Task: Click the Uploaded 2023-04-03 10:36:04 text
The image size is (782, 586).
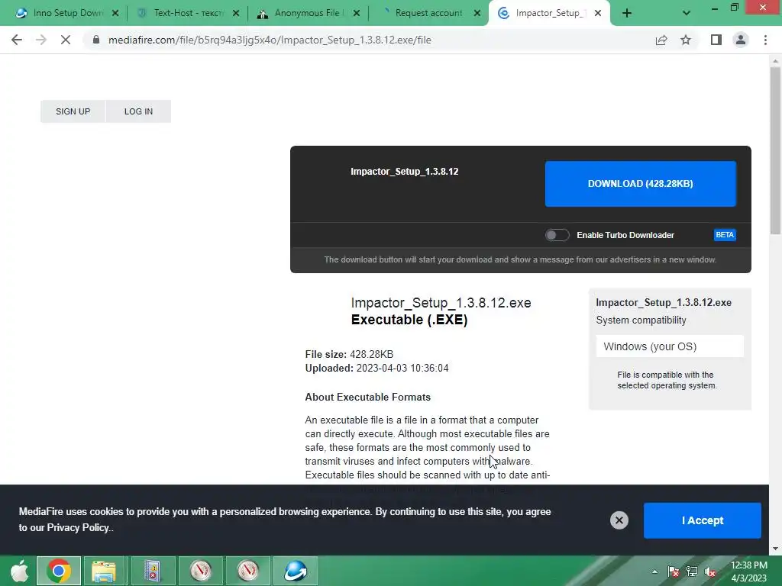Action: tap(377, 369)
